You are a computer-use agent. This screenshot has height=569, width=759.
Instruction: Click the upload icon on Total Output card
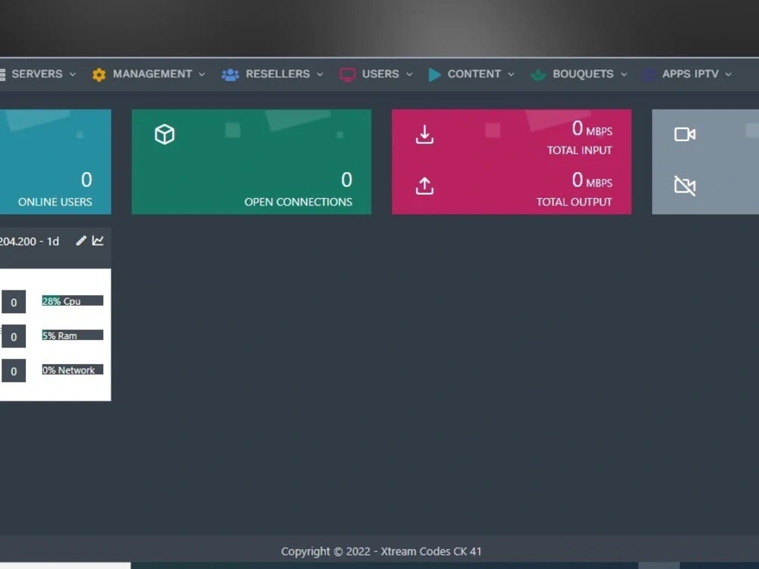pyautogui.click(x=424, y=186)
